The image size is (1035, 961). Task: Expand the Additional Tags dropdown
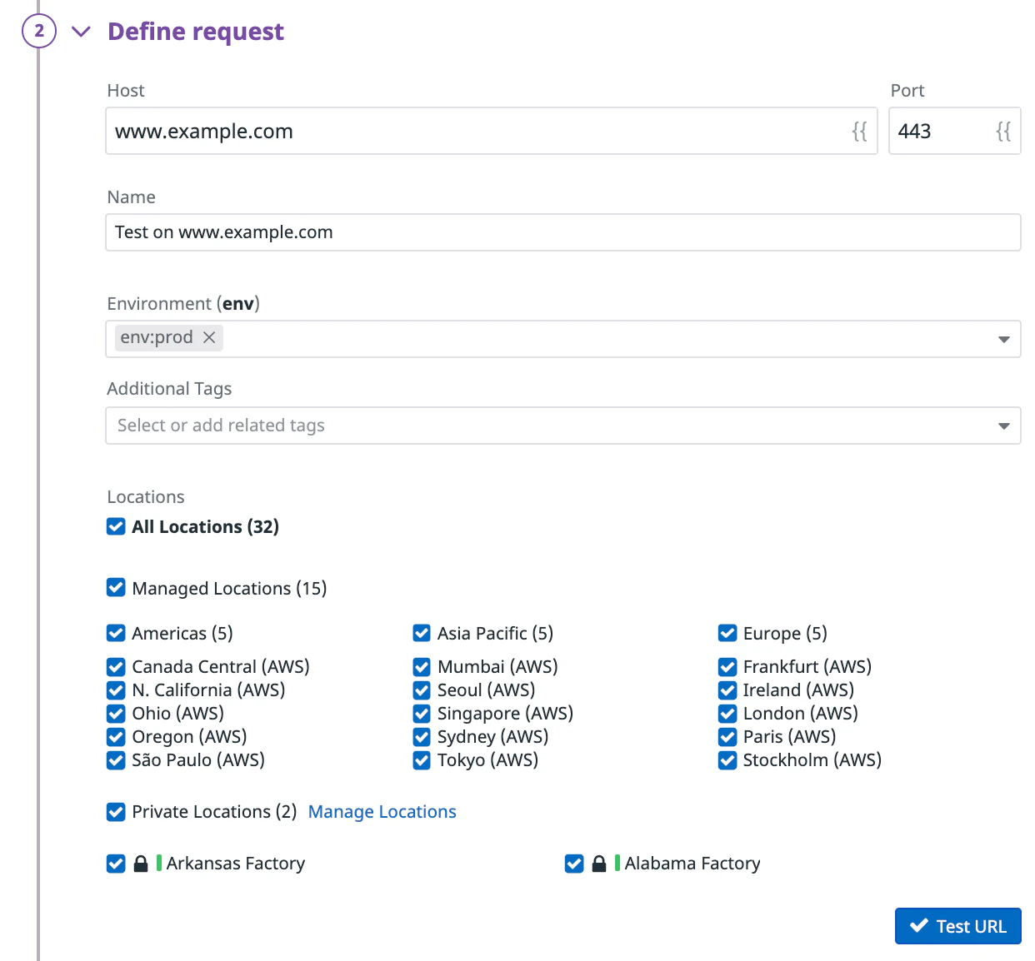1003,426
